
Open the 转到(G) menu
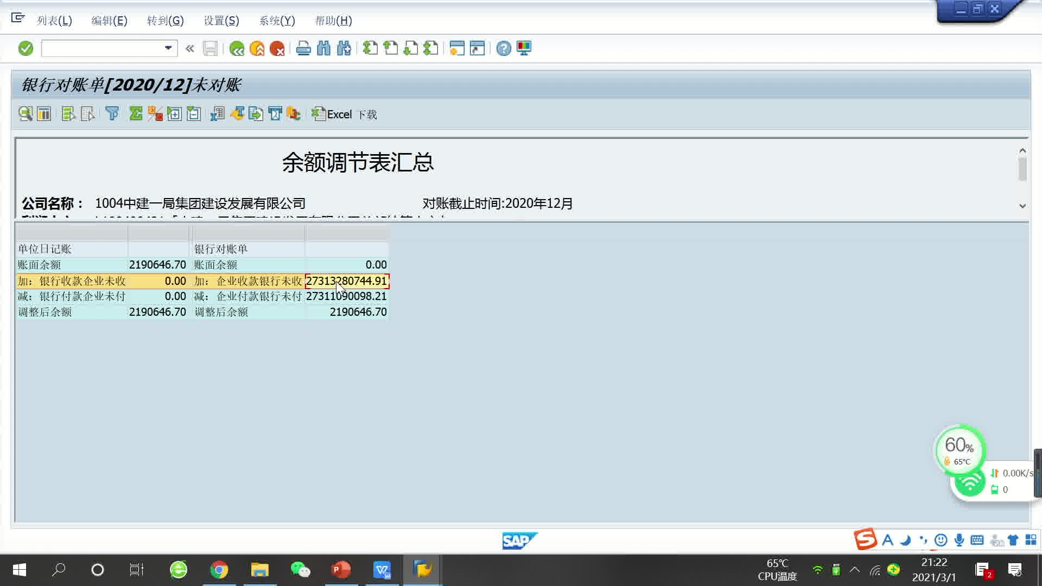coord(166,21)
